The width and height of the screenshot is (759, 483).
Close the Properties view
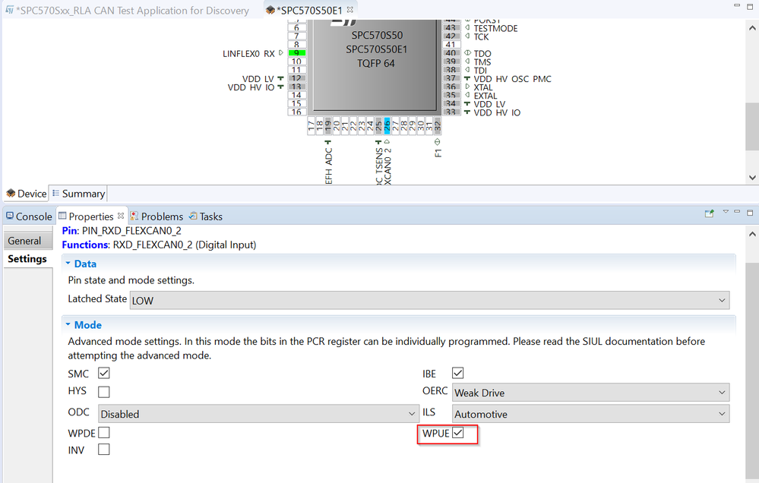tap(121, 216)
